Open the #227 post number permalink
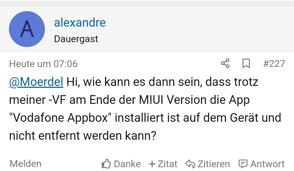The width and height of the screenshot is (294, 171). (274, 64)
